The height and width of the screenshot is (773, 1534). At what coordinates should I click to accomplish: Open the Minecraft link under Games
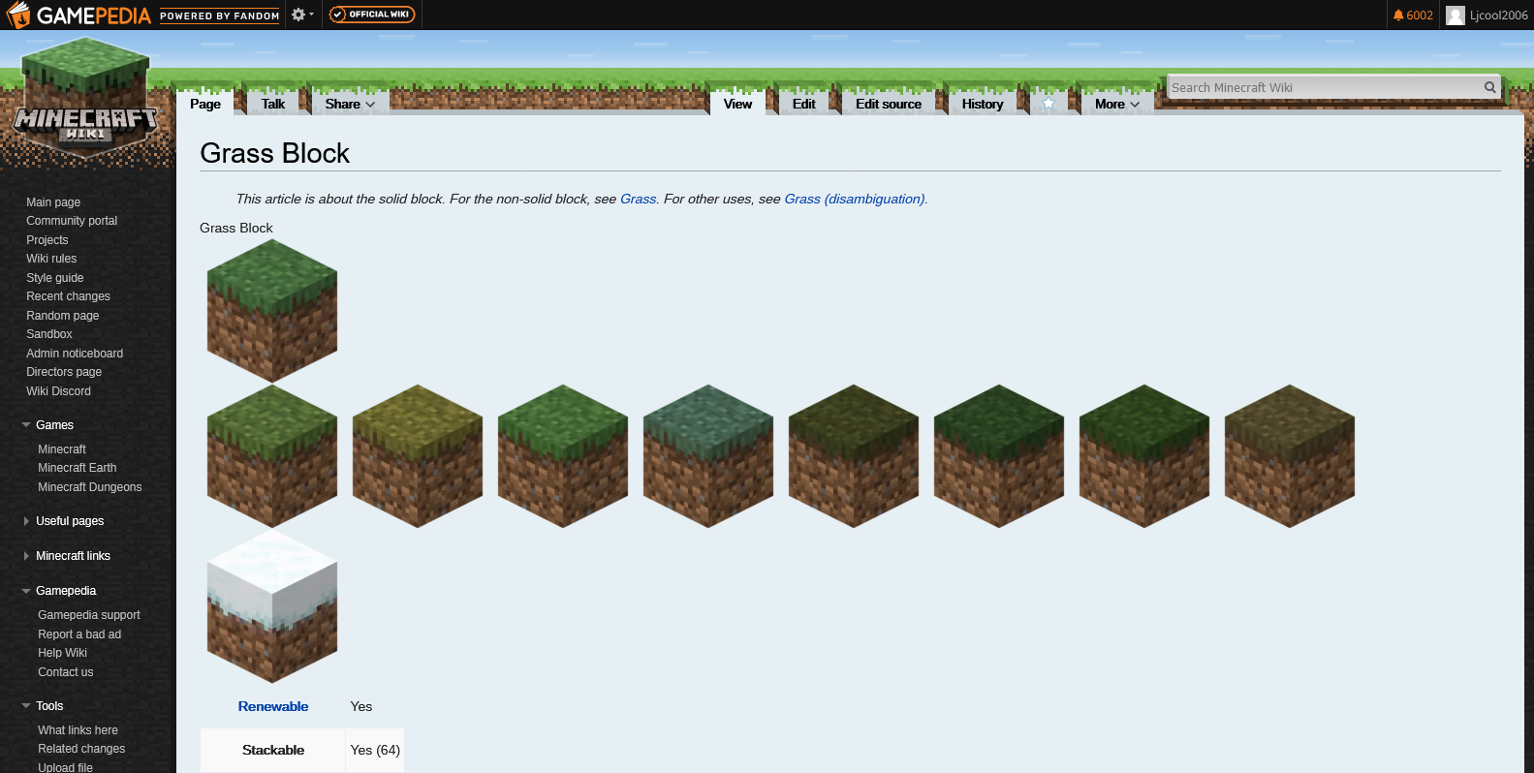tap(62, 449)
